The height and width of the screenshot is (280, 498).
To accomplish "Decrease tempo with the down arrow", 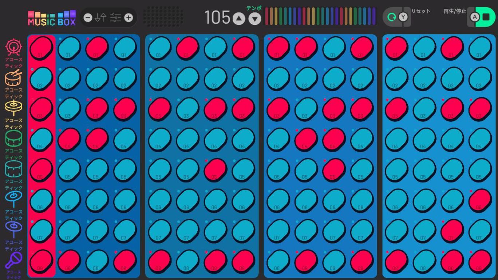I will 255,18.
